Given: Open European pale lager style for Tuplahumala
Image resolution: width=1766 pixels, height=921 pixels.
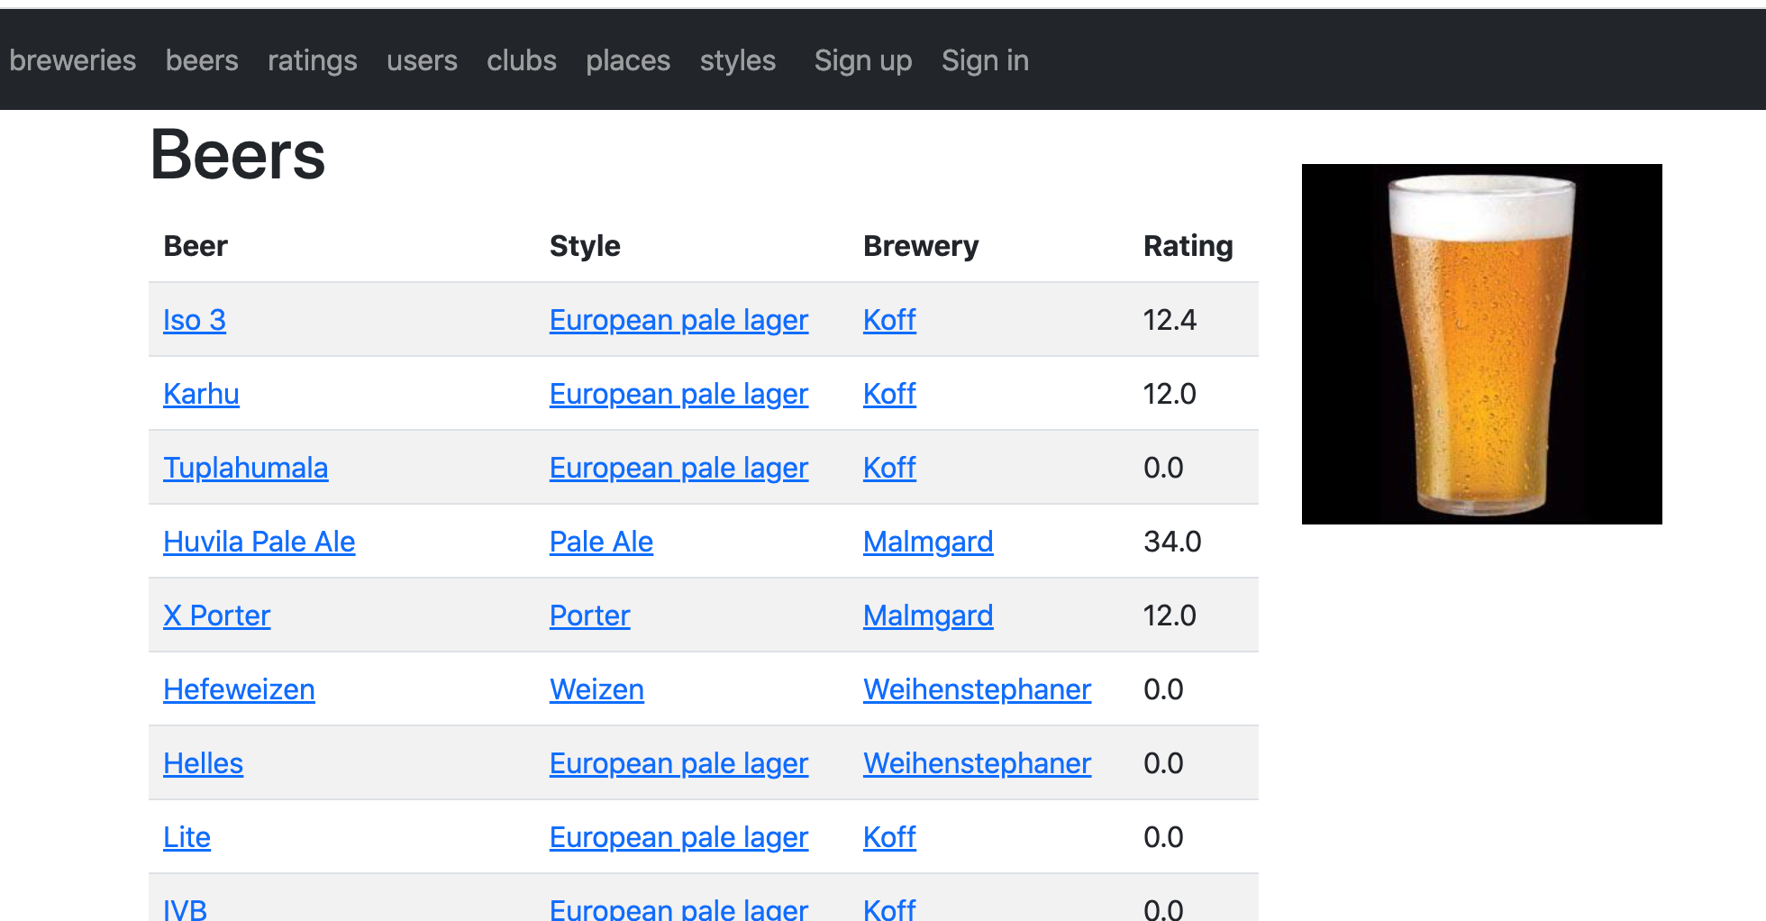Looking at the screenshot, I should pyautogui.click(x=678, y=468).
